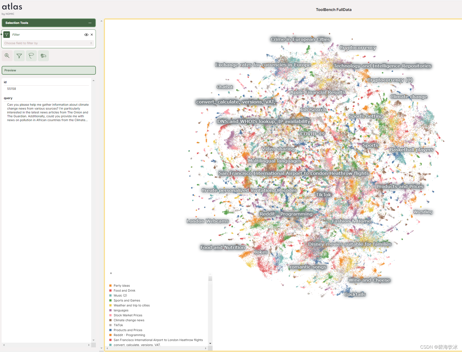Image resolution: width=462 pixels, height=352 pixels.
Task: Click 'DNS and WHOIS lookup' map label
Action: (x=264, y=121)
